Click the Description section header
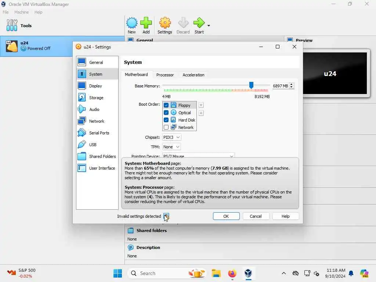The height and width of the screenshot is (282, 376). 148,247
